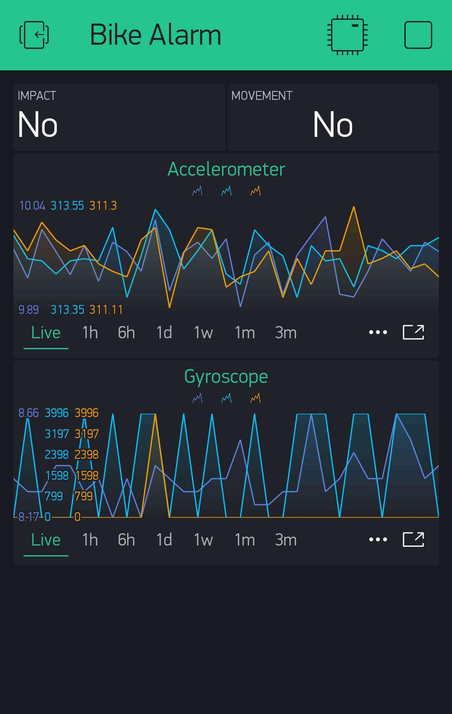
Task: Open Accelerometer chart three-dots menu
Action: click(x=378, y=332)
